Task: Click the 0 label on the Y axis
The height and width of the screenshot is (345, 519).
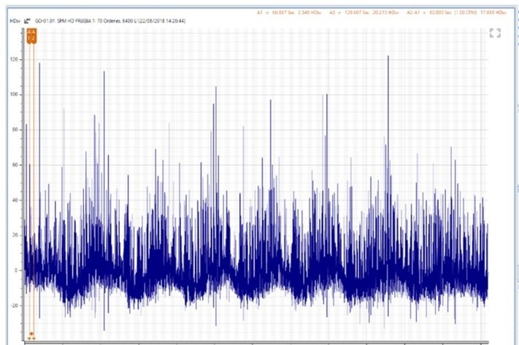Action: (x=15, y=270)
